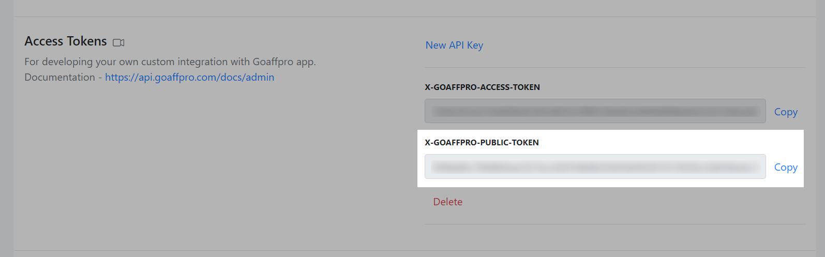Screen dimensions: 825x257
Task: Visit the Goaffpro admin API docs URL
Action: pyautogui.click(x=189, y=77)
